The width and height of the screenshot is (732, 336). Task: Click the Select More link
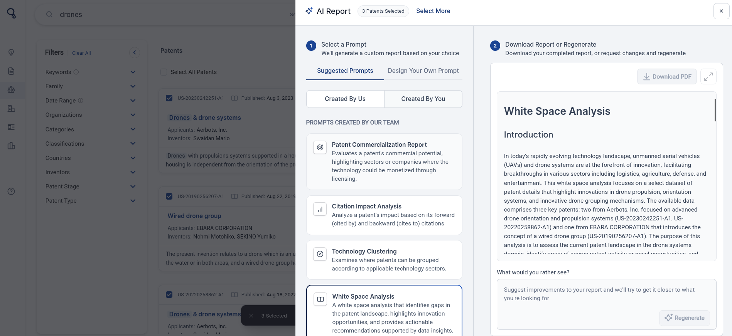pos(433,11)
